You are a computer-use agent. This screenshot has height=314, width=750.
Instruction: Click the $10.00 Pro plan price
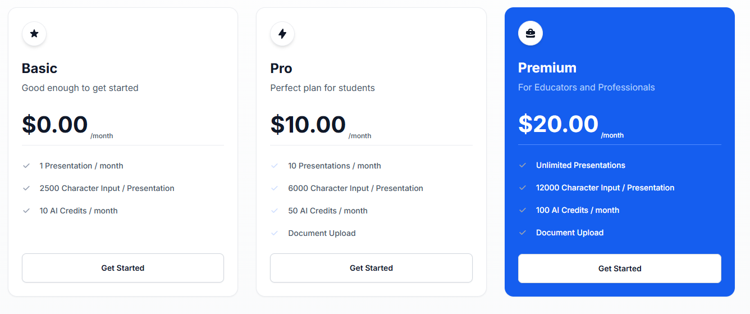pos(308,124)
